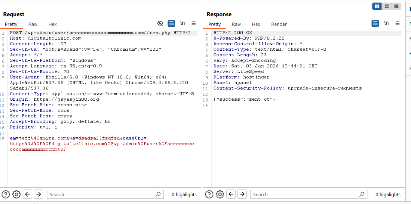Switch Response view to Render tab
Screen dimensions: 411x204
click(279, 24)
